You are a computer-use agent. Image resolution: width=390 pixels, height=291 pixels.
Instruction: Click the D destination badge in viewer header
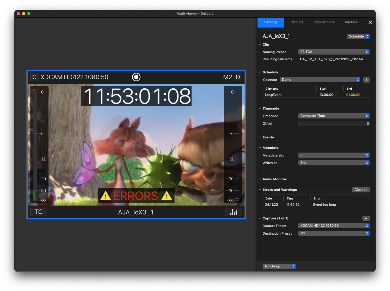click(x=238, y=77)
